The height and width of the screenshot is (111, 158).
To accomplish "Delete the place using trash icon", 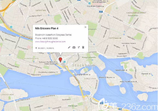I will pyautogui.click(x=83, y=47).
